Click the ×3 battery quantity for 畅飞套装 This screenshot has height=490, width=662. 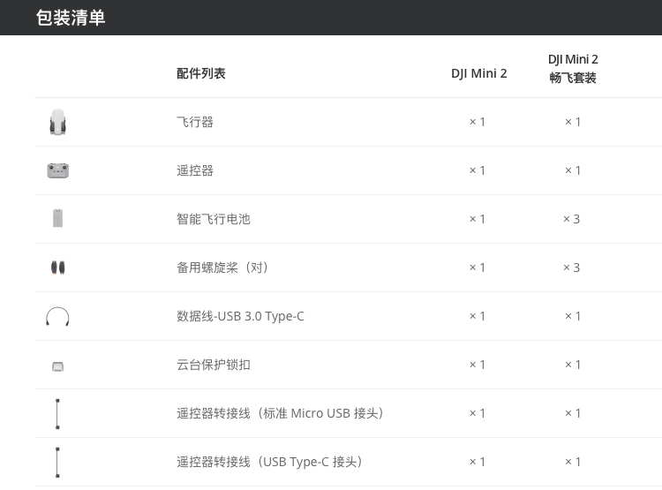572,219
